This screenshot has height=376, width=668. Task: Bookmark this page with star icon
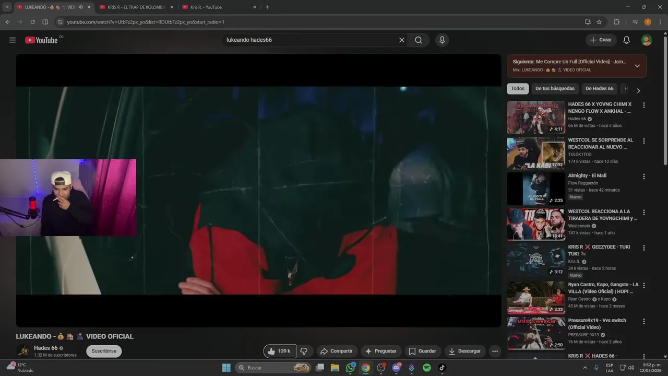[x=599, y=22]
